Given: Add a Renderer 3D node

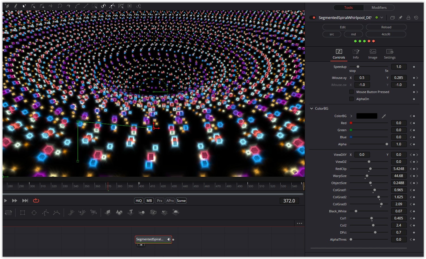Looking at the screenshot, I should coord(176,212).
